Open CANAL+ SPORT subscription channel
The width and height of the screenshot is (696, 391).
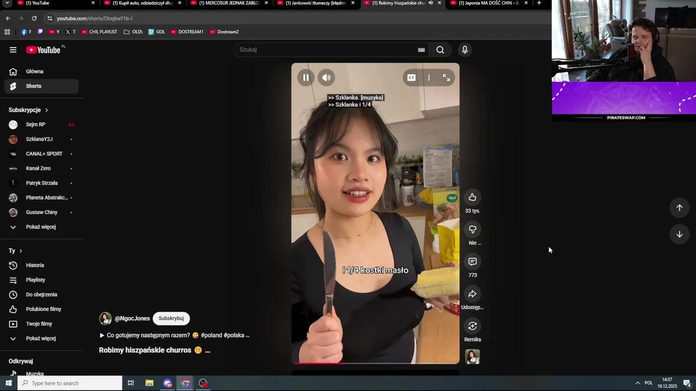[x=41, y=154]
